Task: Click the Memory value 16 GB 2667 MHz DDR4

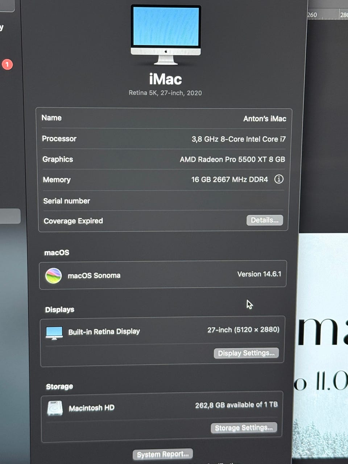Action: 229,179
